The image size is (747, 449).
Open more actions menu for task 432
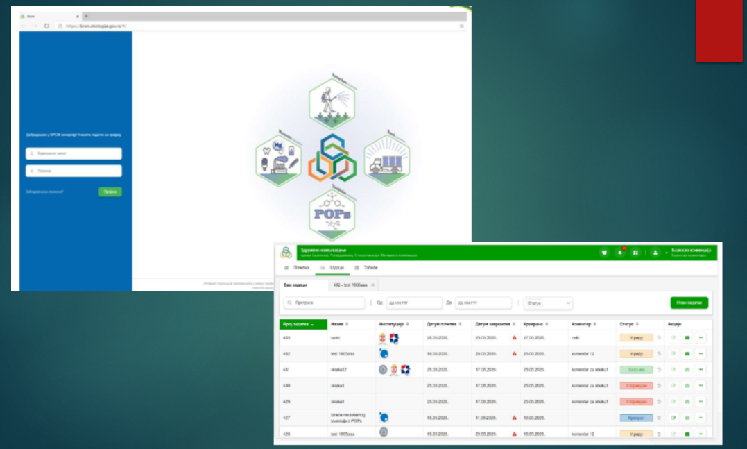click(701, 354)
